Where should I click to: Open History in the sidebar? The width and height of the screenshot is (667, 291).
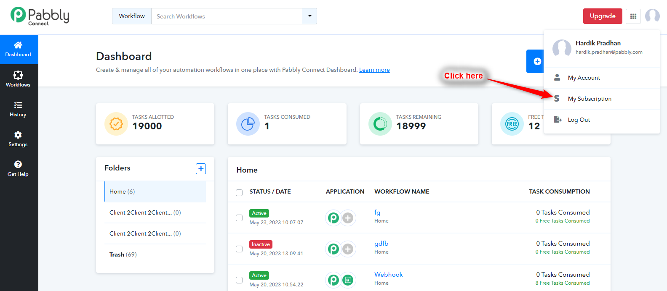coord(18,109)
